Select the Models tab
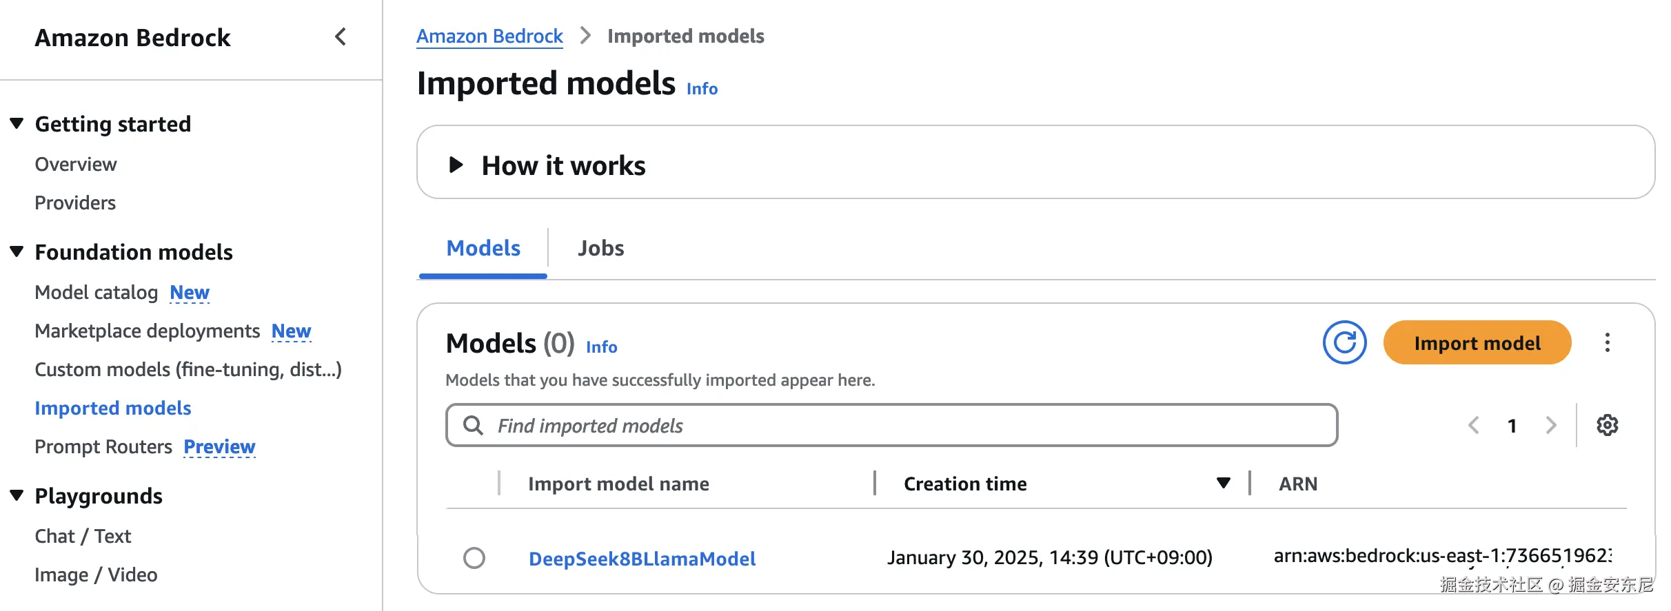This screenshot has height=611, width=1671. pos(483,248)
